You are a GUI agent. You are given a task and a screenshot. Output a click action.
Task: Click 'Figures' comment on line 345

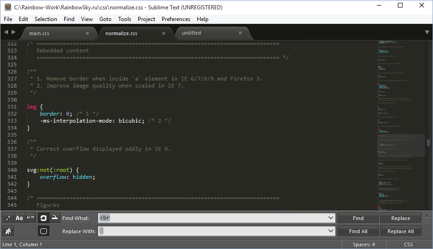pos(48,205)
